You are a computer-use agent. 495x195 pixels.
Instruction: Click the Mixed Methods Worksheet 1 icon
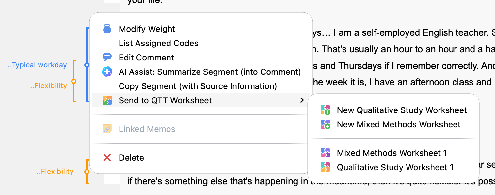click(325, 153)
